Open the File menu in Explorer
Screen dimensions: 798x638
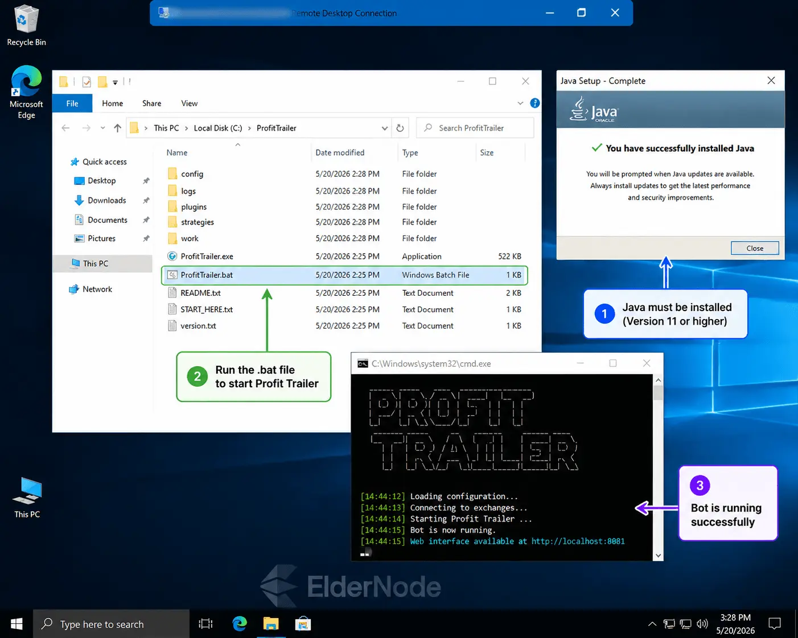(x=72, y=103)
